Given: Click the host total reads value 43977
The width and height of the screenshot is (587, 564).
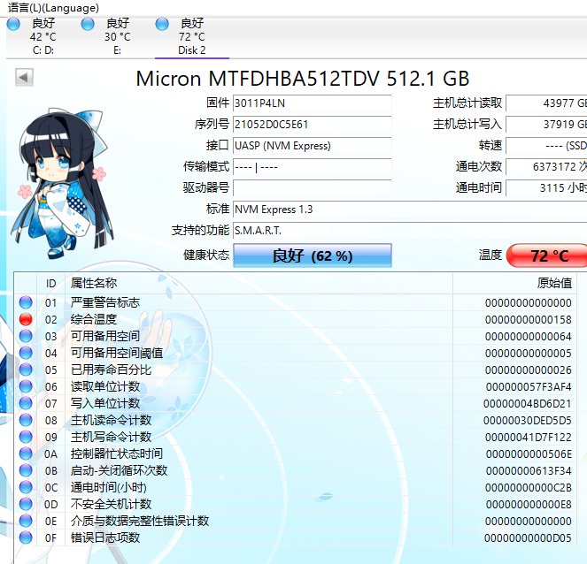Looking at the screenshot, I should click(x=546, y=103).
